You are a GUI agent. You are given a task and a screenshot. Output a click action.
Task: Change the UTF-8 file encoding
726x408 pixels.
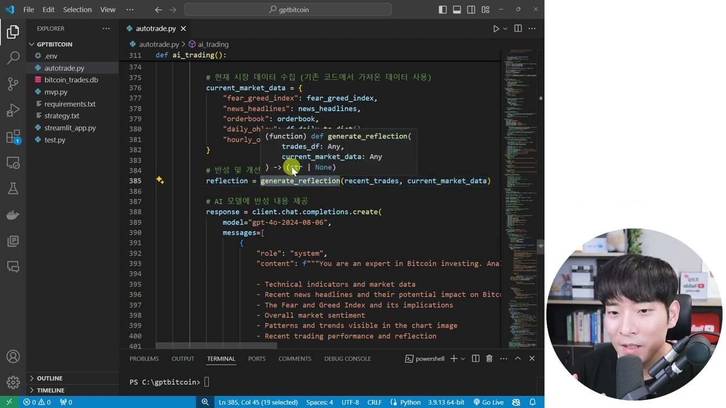tap(350, 402)
